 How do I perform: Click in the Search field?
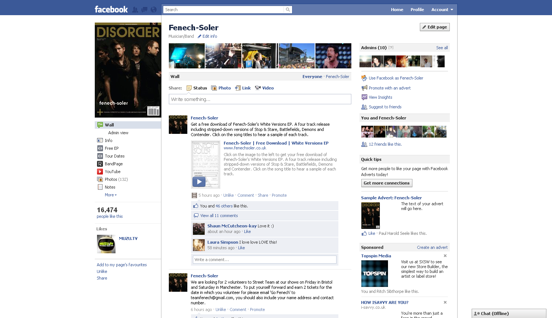point(224,10)
